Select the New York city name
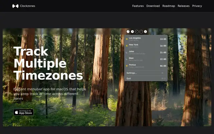Viewport: 214px width, 134px height. pyautogui.click(x=133, y=45)
